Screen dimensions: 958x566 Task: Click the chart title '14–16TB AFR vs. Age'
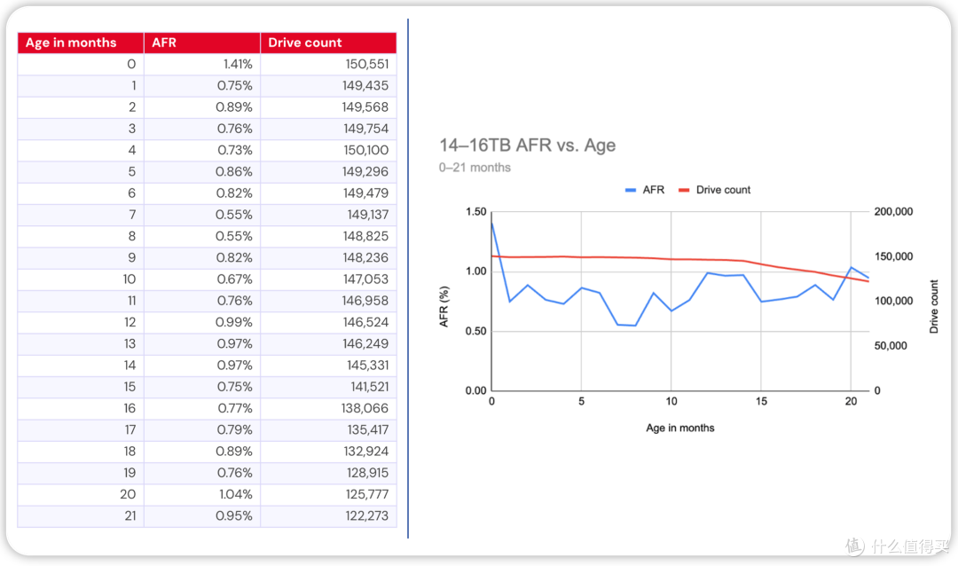pos(527,145)
